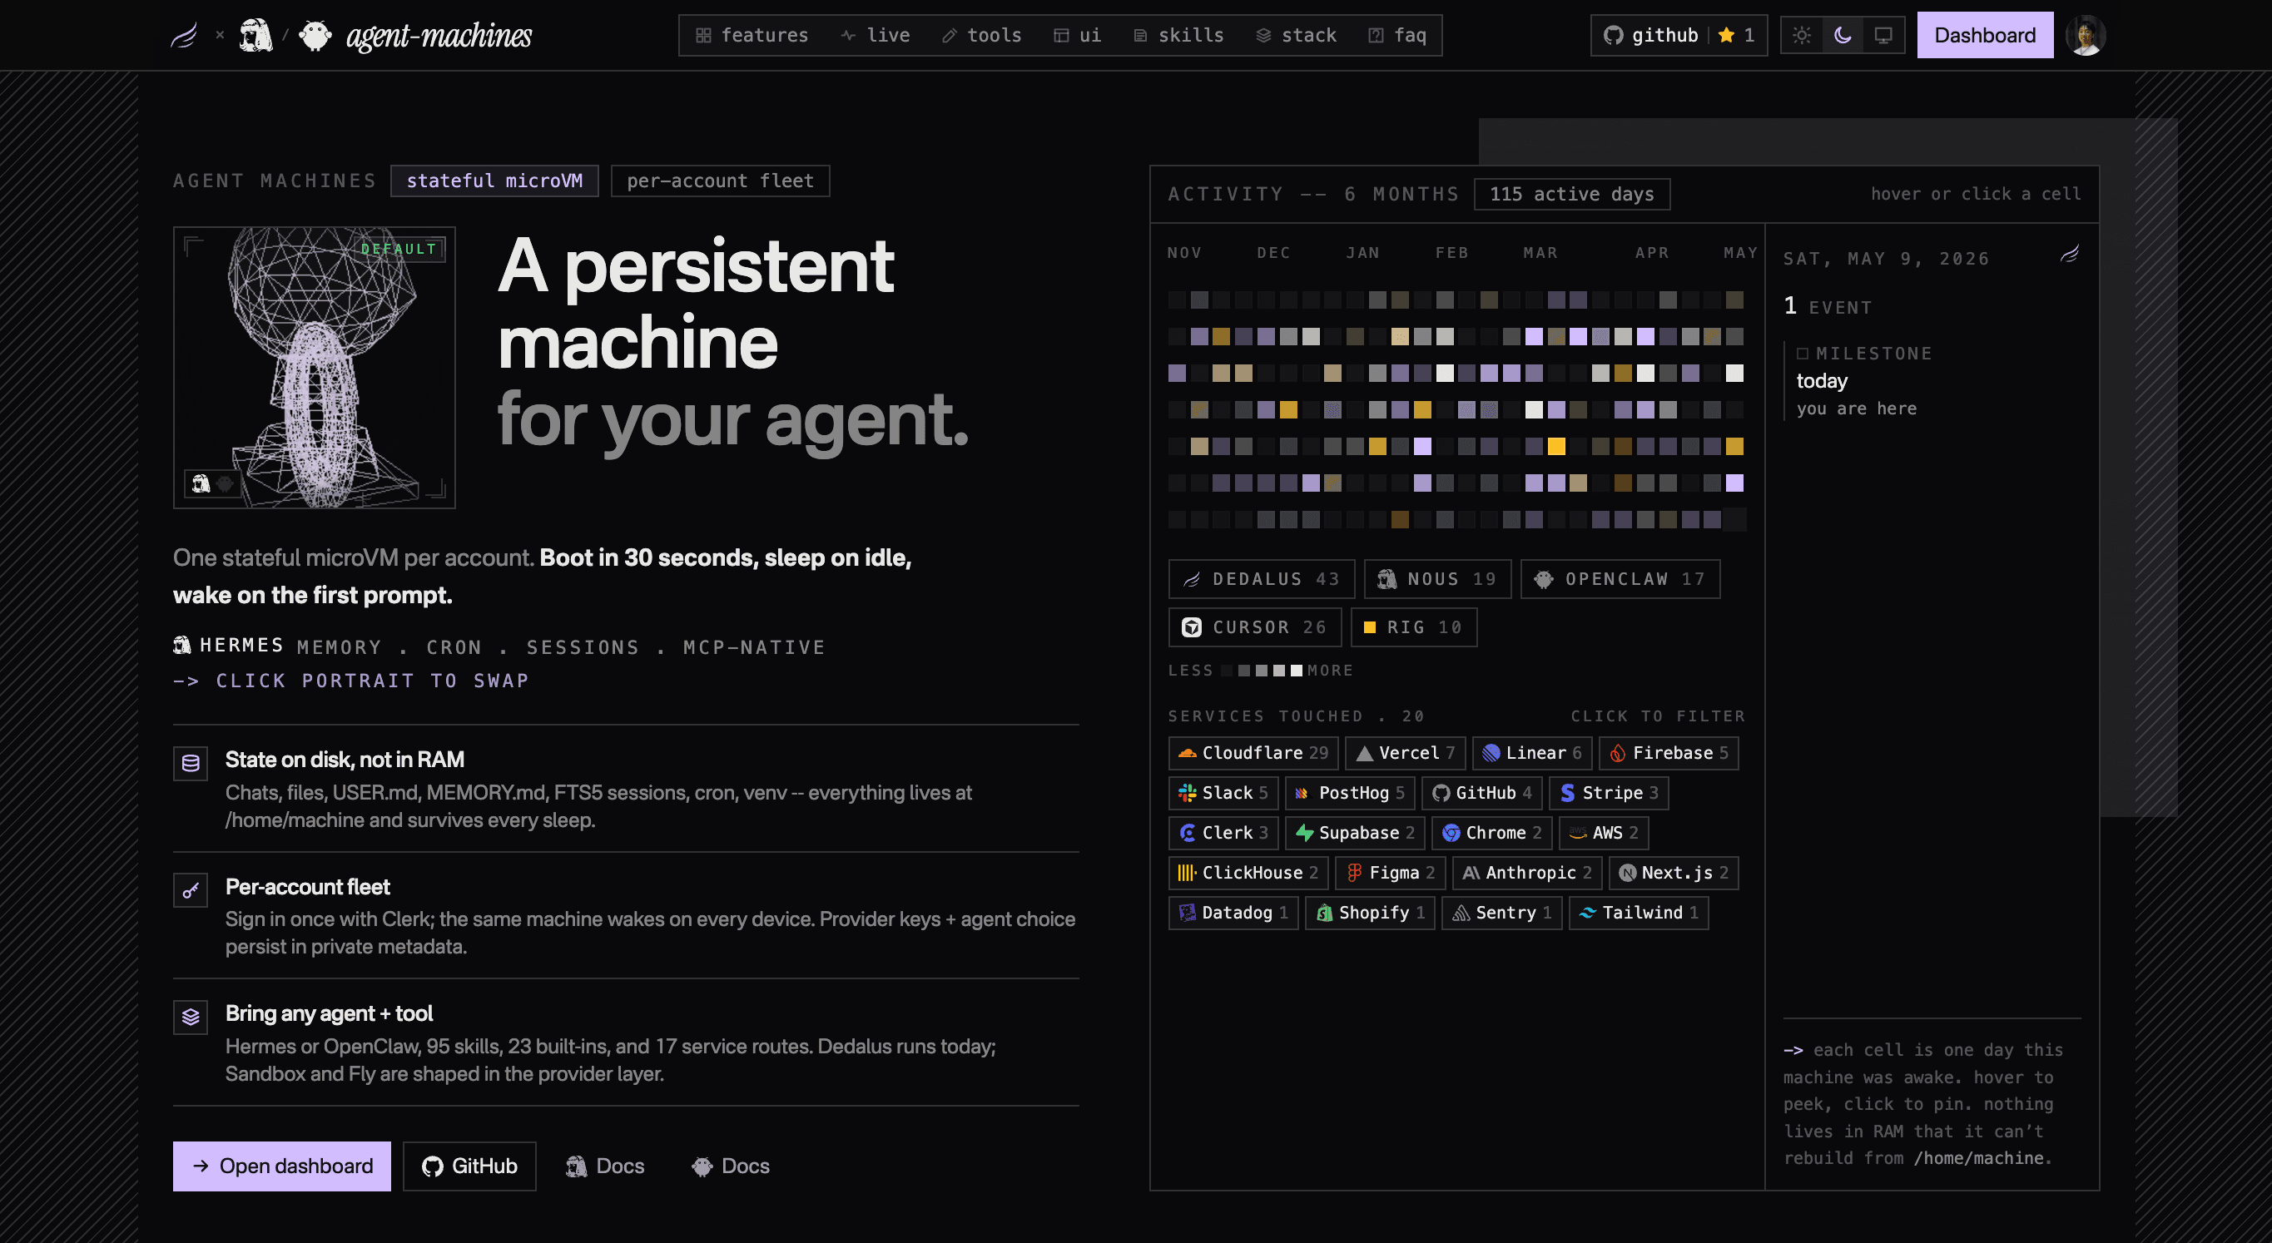This screenshot has width=2272, height=1243.
Task: Switch to system theme monitor icon
Action: tap(1883, 35)
